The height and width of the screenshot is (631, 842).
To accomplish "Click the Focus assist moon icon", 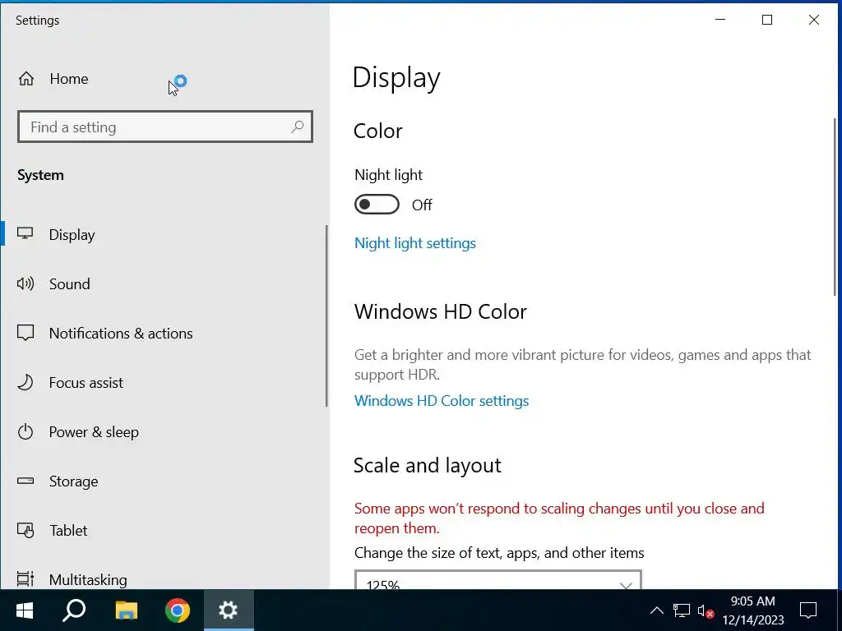I will (25, 382).
